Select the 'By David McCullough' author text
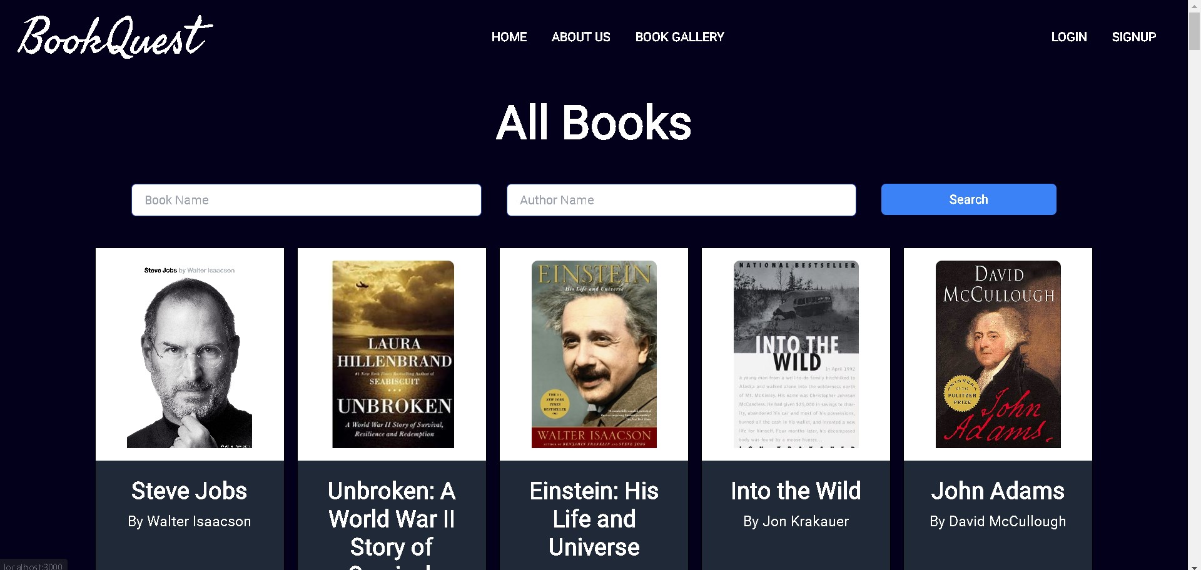Viewport: 1201px width, 570px height. point(998,521)
